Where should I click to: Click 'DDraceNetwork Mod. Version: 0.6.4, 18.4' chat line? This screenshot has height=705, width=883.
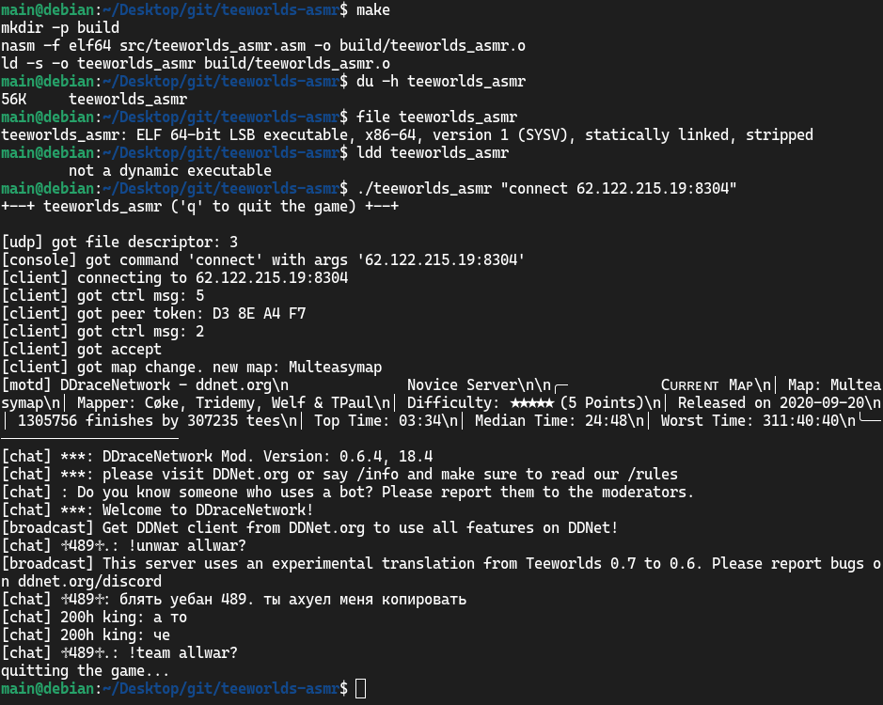tap(217, 456)
